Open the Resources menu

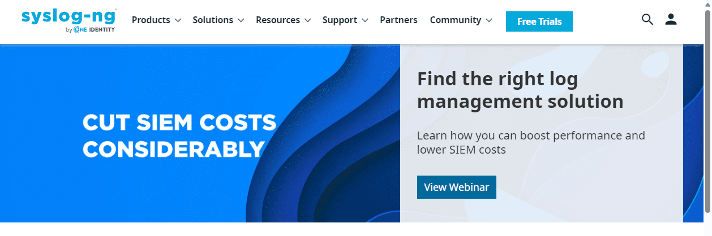coord(278,20)
